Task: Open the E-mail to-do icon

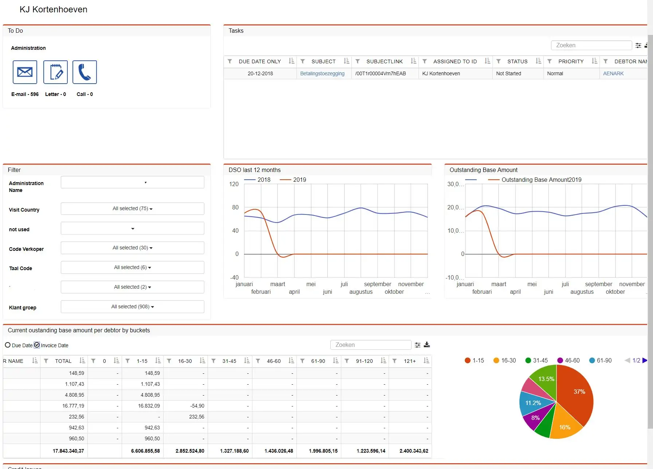Action: pos(25,72)
